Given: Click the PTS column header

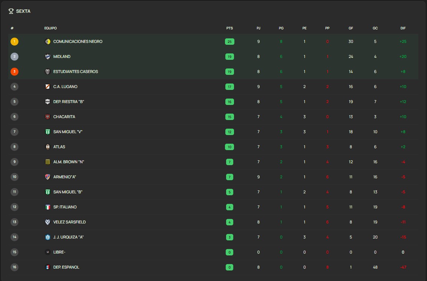Looking at the screenshot, I should click(229, 28).
